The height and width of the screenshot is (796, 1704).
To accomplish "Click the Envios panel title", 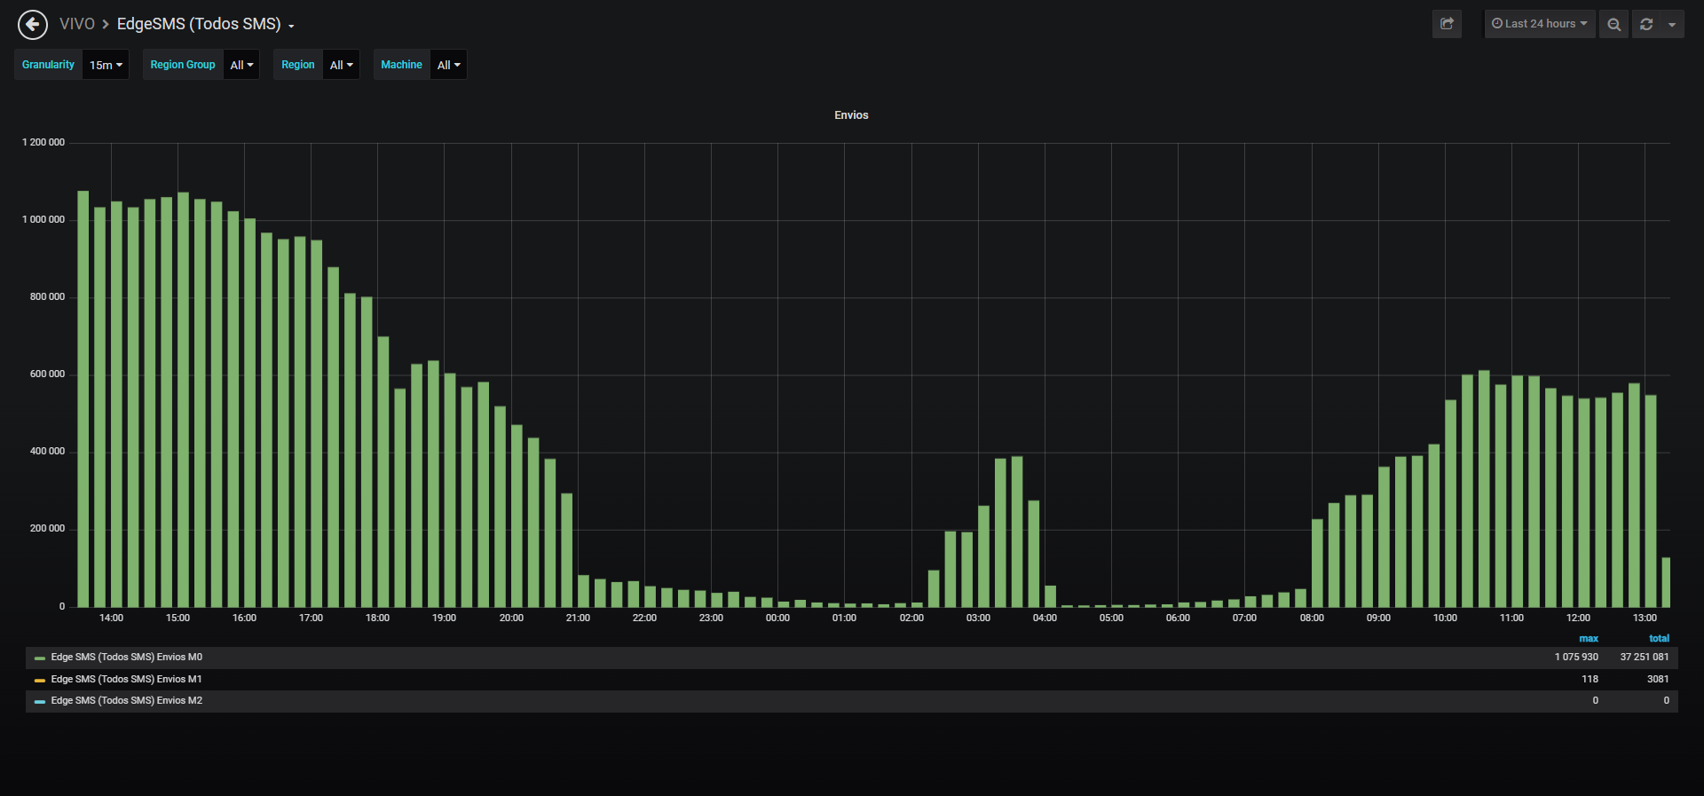I will click(851, 115).
